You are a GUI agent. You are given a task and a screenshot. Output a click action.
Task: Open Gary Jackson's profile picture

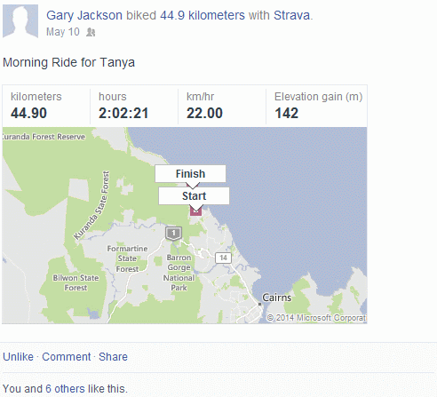pyautogui.click(x=20, y=21)
